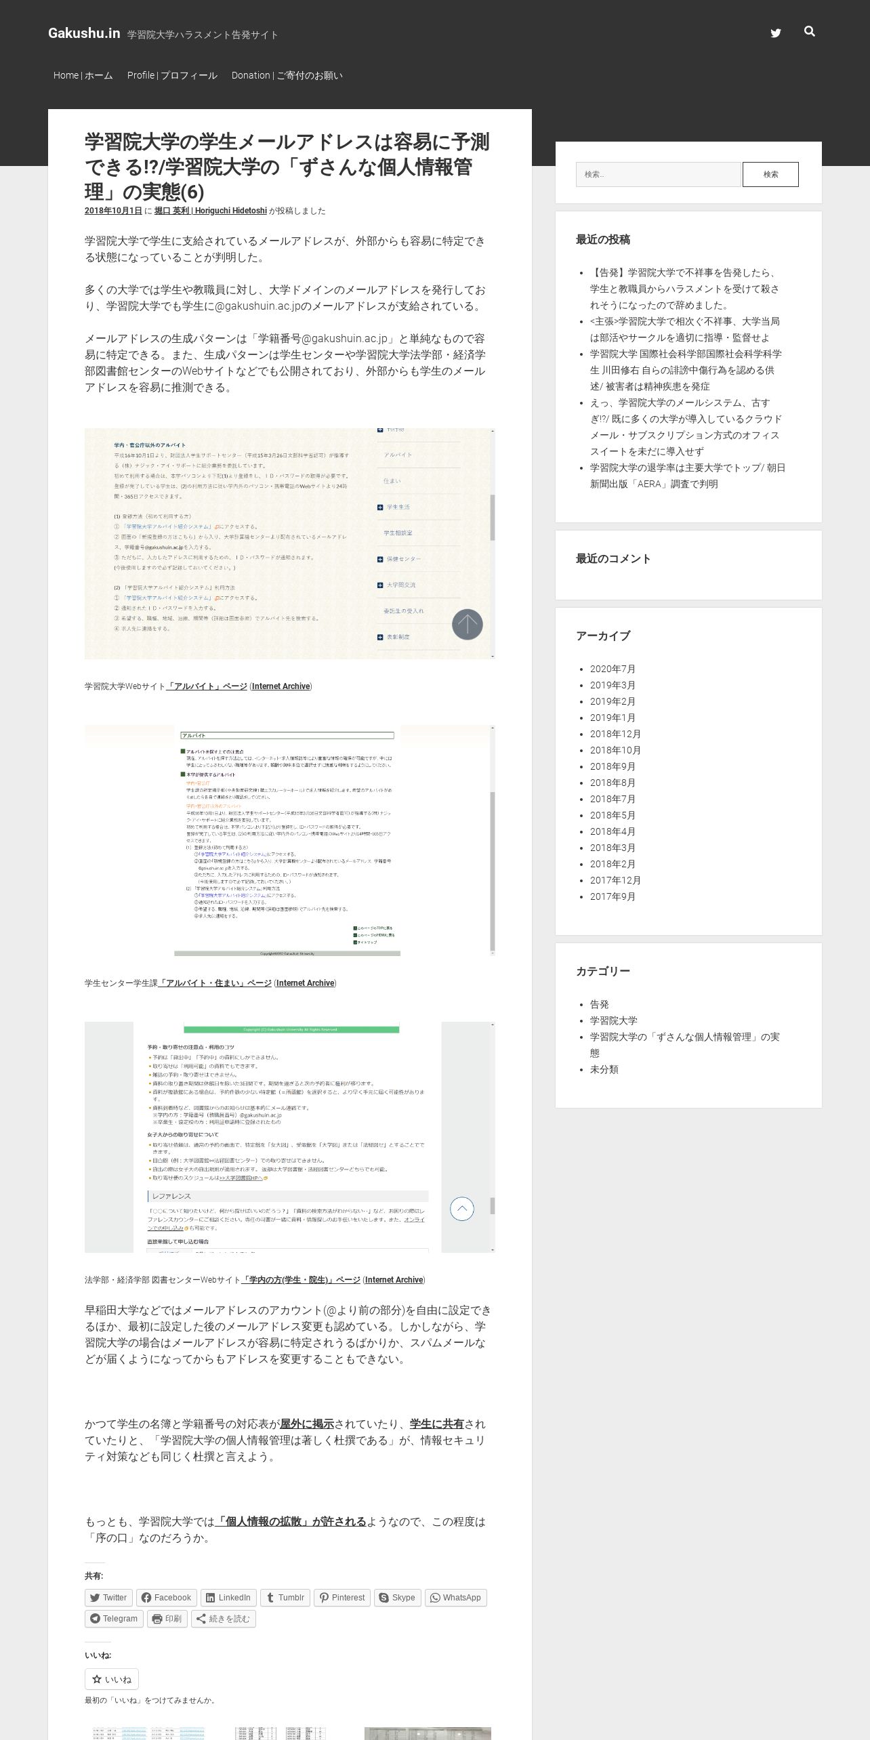Open the 2018年3月 archive
870x1740 pixels.
coord(613,848)
